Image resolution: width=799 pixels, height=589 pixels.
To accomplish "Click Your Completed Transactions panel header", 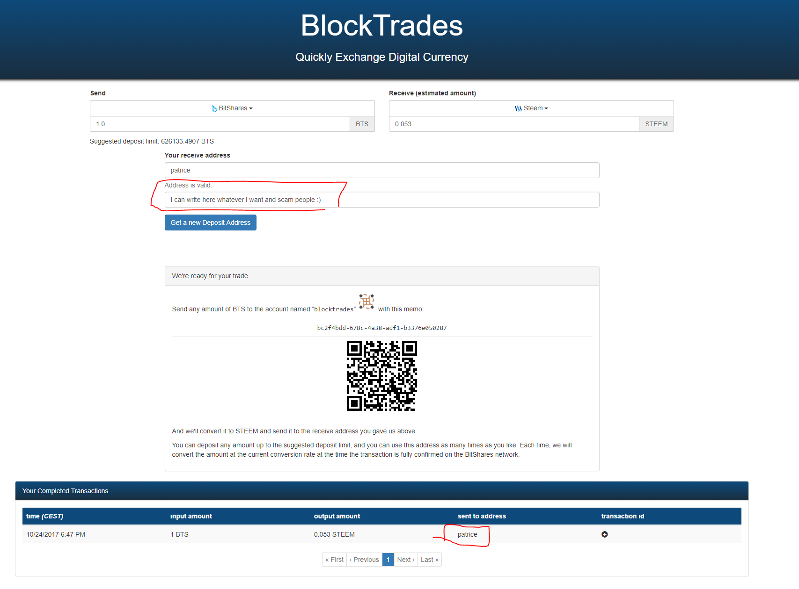I will coord(382,491).
